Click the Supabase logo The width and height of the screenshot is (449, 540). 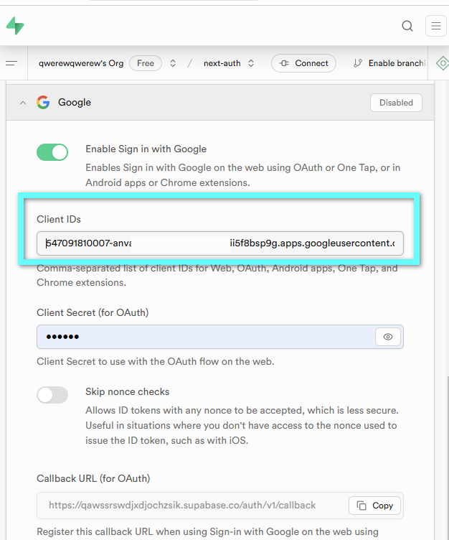tap(15, 26)
